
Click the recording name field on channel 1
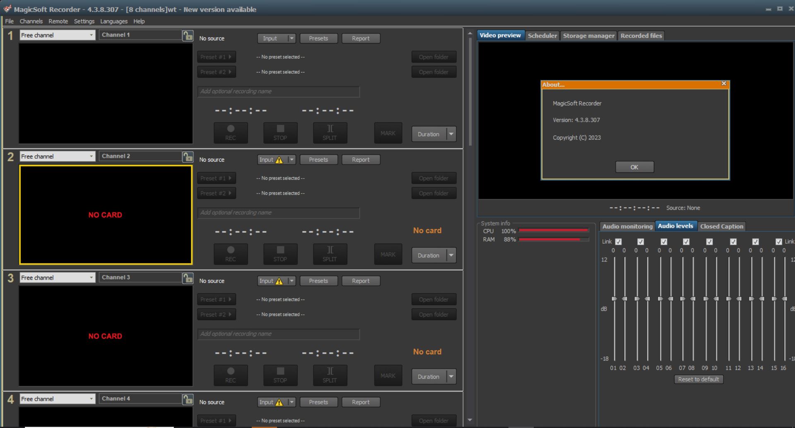point(278,92)
